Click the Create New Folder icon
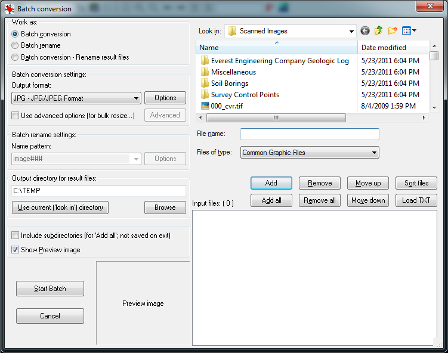448x353 pixels. pos(393,30)
